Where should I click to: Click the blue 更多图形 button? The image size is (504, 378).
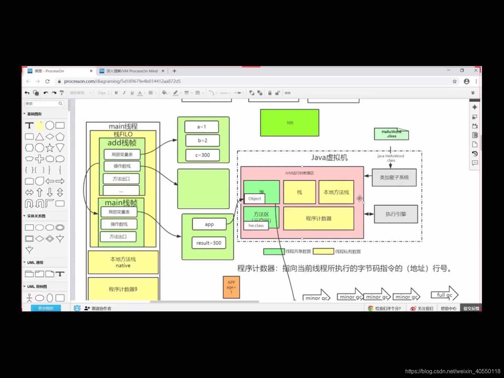[x=46, y=308]
